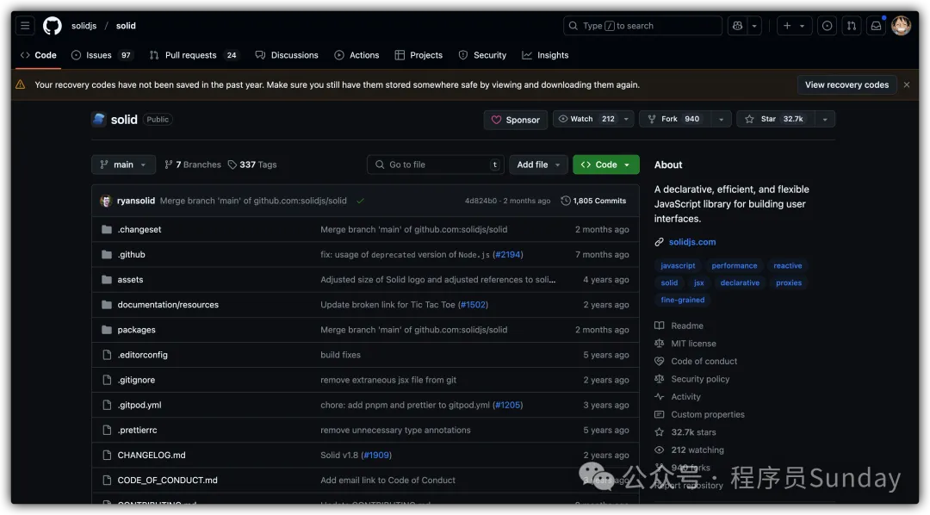Open pull requests icon in top header

851,26
